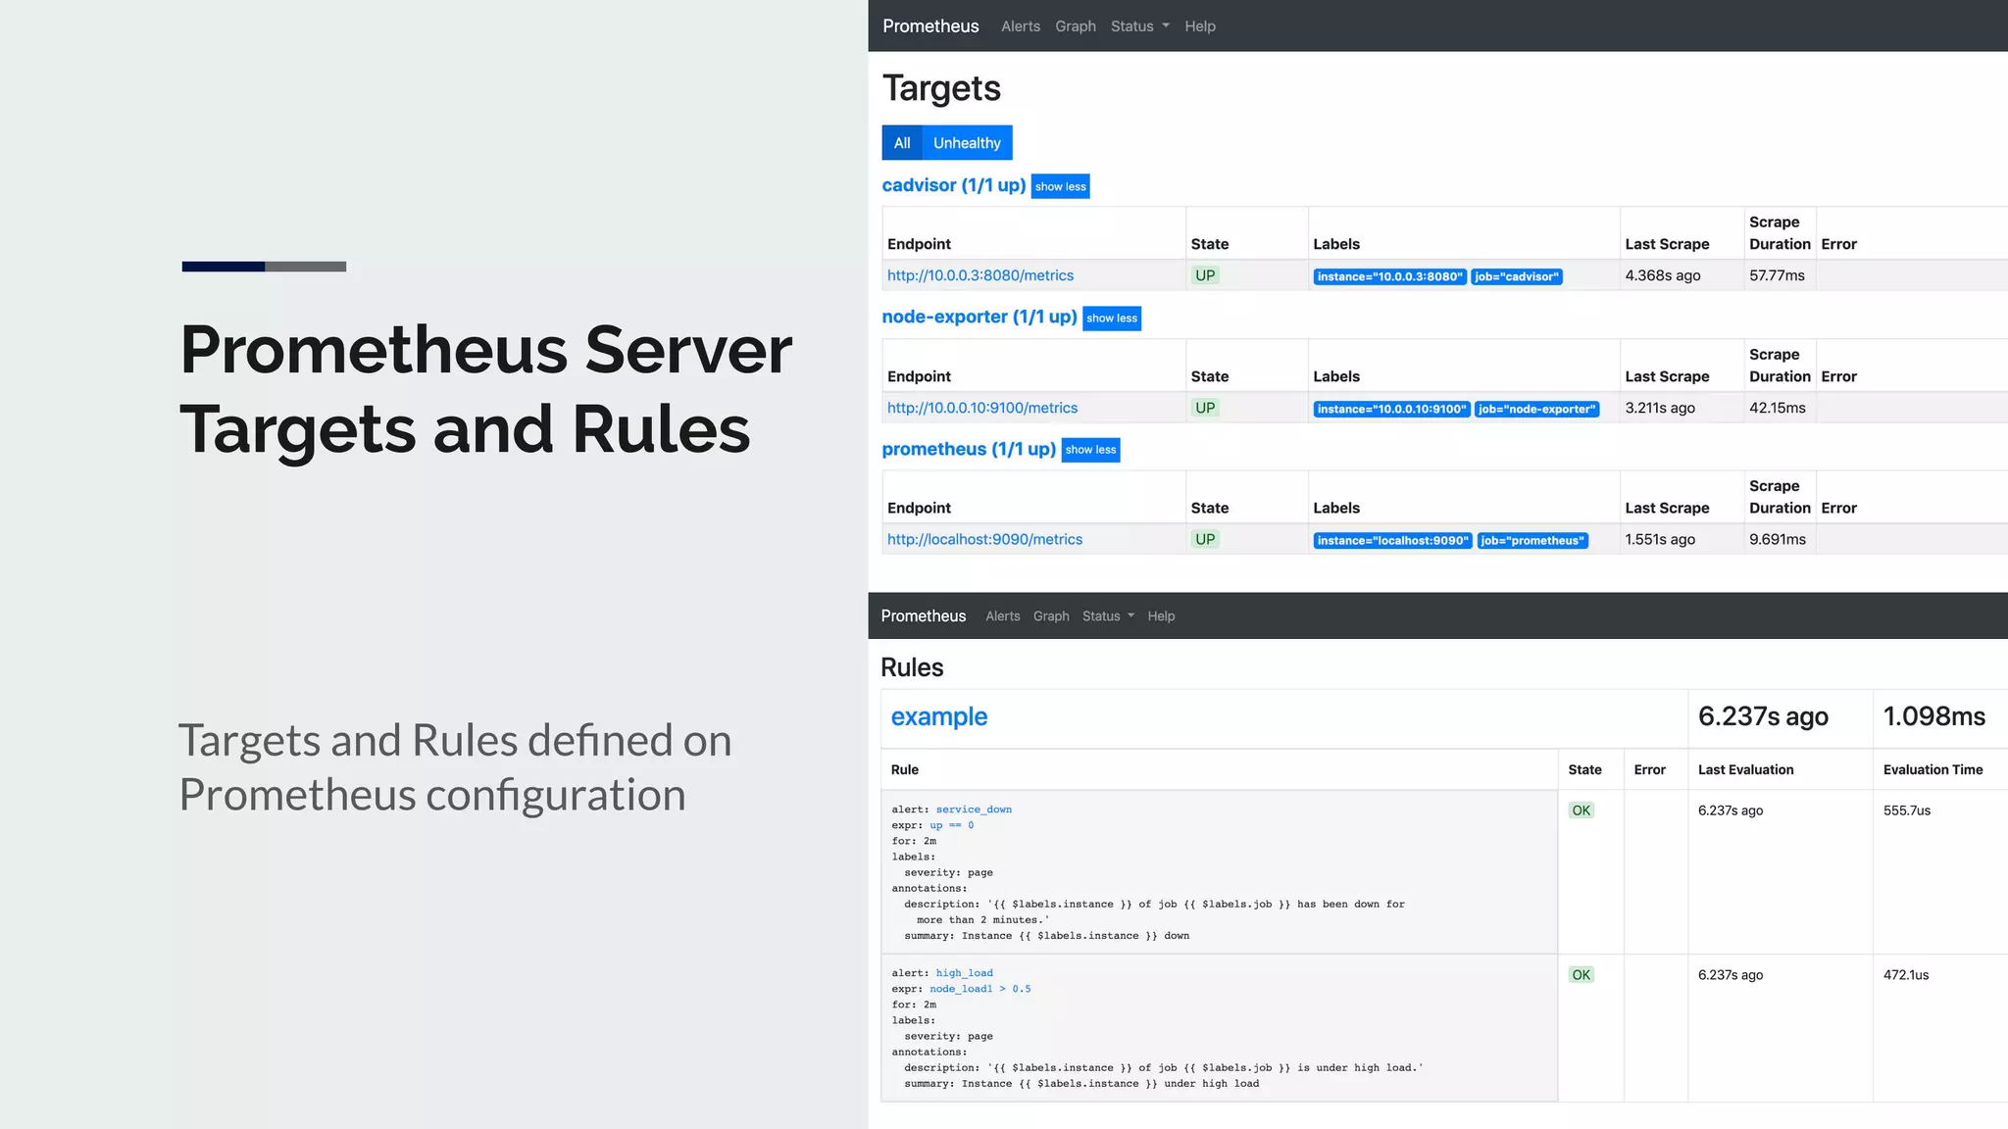Select the Unhealthy targets filter button

click(x=967, y=143)
